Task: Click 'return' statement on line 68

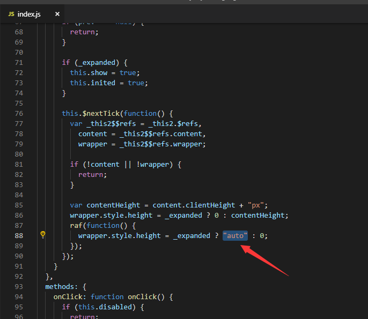Action: (x=83, y=32)
